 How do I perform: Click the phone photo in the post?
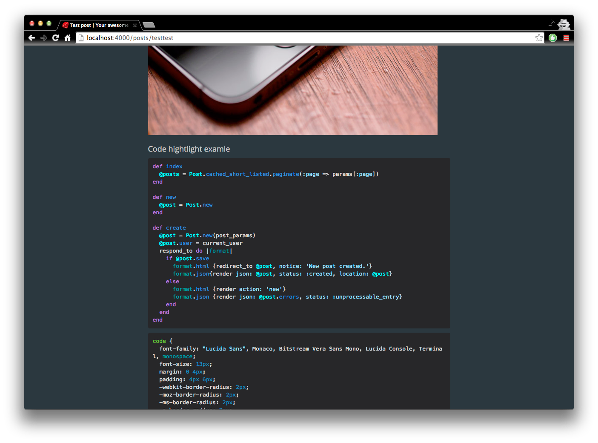(292, 90)
